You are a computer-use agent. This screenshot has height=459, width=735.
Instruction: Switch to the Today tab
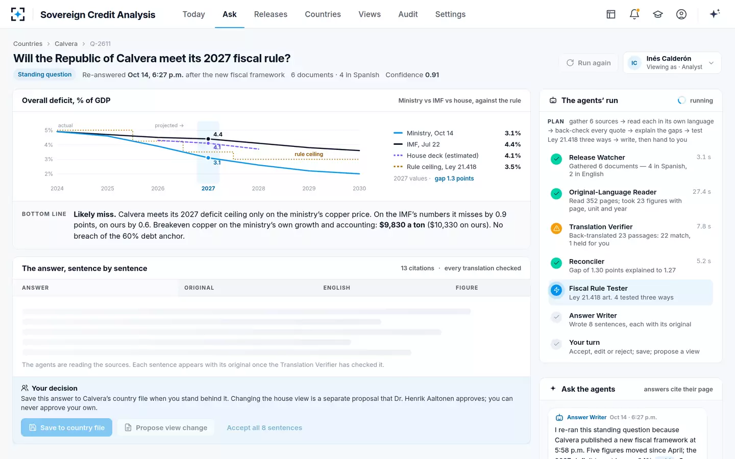click(x=193, y=14)
